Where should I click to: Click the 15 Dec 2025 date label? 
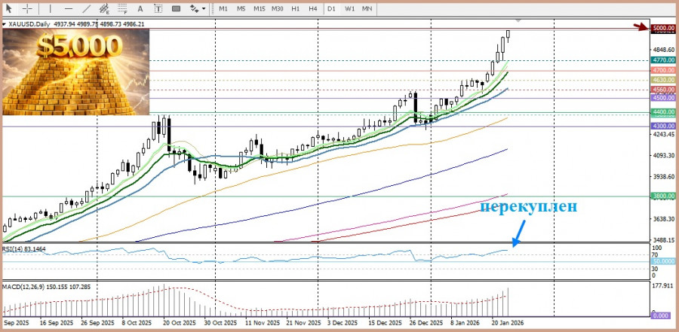click(385, 323)
